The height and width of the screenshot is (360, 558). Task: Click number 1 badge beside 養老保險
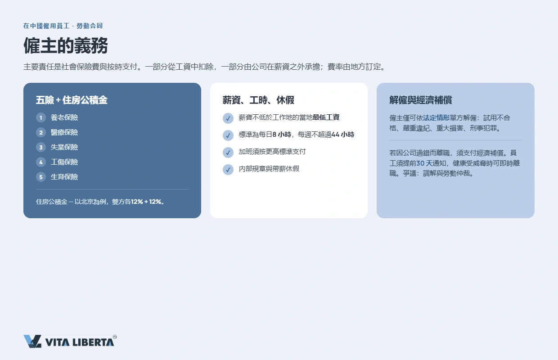pos(41,117)
